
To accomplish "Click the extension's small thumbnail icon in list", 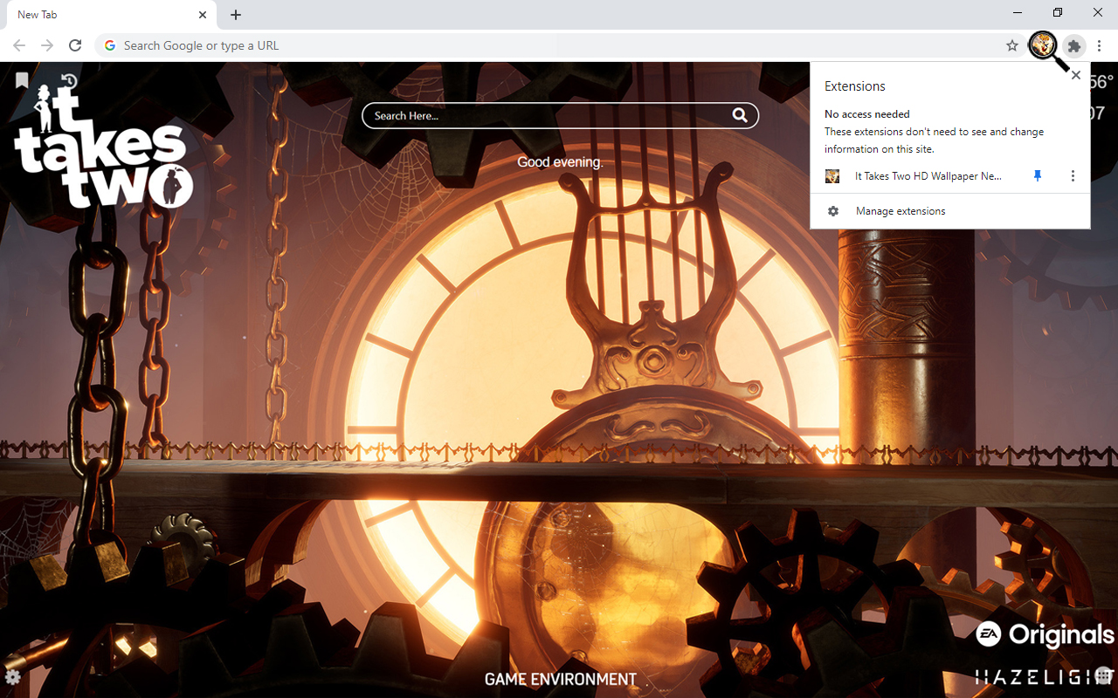I will pos(832,176).
